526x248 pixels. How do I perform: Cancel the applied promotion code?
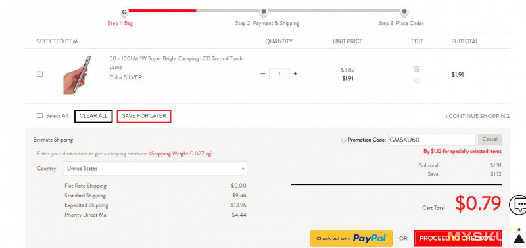[x=490, y=139]
